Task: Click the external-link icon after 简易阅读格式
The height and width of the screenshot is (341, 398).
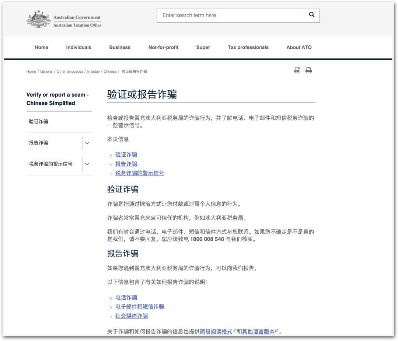Action: click(234, 330)
